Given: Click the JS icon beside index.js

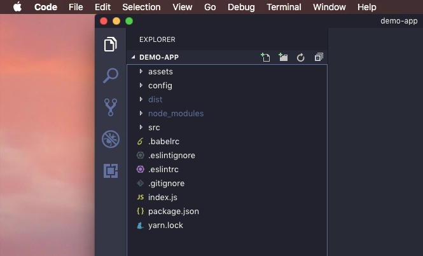Looking at the screenshot, I should [141, 198].
